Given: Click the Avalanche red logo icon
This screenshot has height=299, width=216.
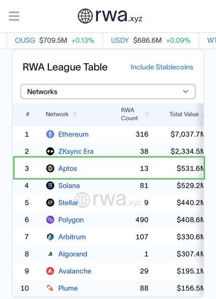Looking at the screenshot, I should tap(50, 271).
